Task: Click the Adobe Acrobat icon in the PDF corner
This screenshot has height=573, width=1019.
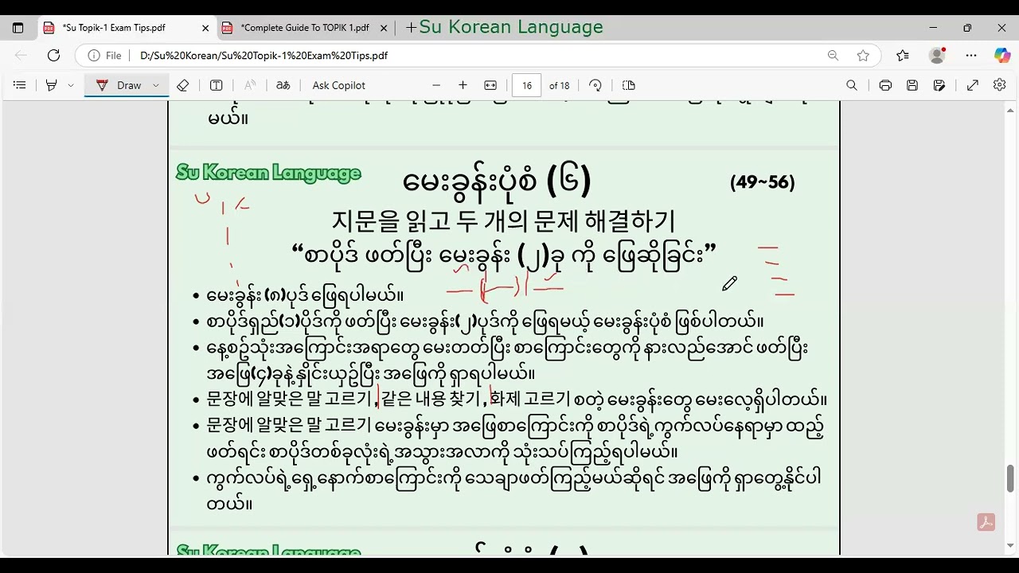Action: (986, 522)
